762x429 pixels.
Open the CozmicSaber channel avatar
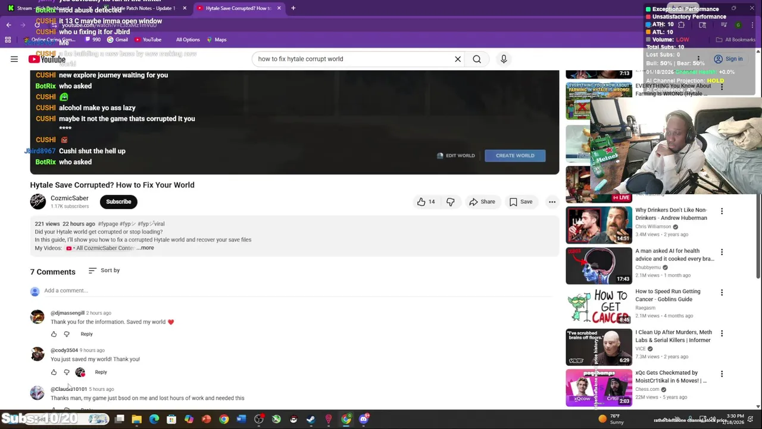click(38, 201)
